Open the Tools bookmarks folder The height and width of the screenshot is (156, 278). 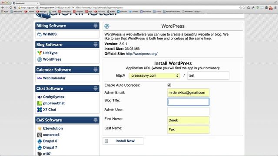click(157, 12)
